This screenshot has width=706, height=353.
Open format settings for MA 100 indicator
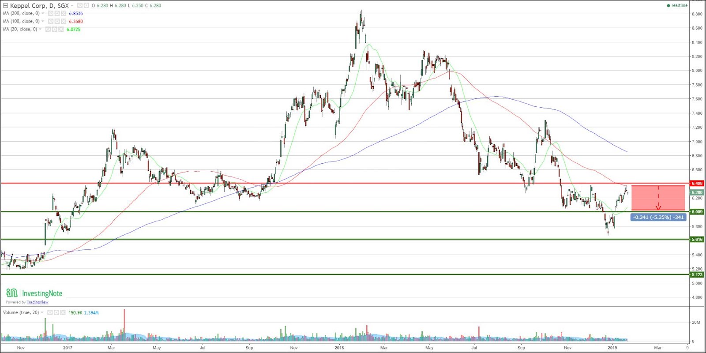pos(57,21)
